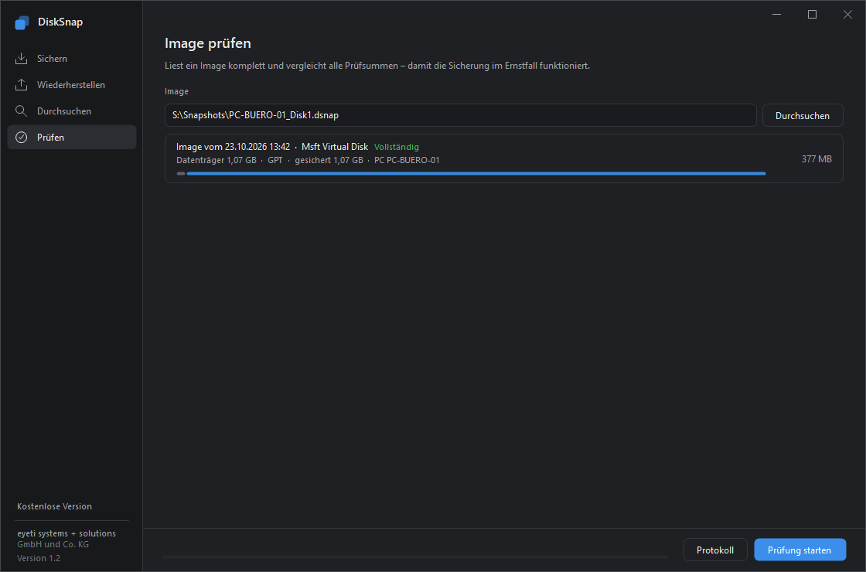This screenshot has width=866, height=572.
Task: Click the Durchsuchen button beside the image path
Action: click(803, 115)
